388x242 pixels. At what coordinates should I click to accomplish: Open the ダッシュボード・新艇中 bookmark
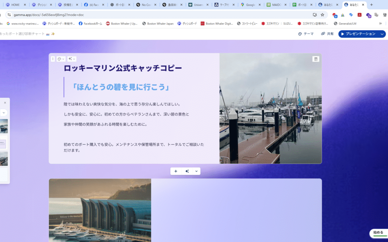pos(59,24)
